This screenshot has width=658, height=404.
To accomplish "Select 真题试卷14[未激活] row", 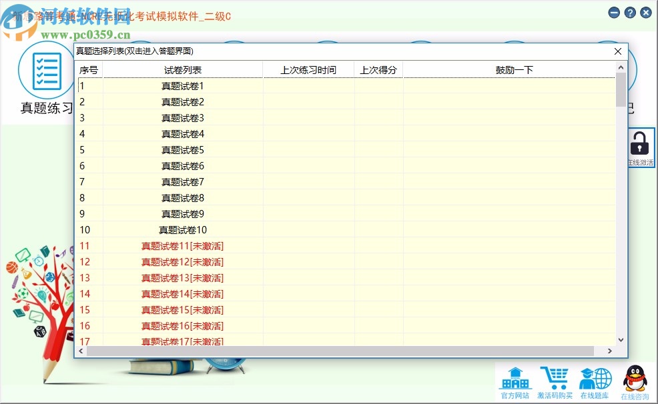I will [x=346, y=294].
